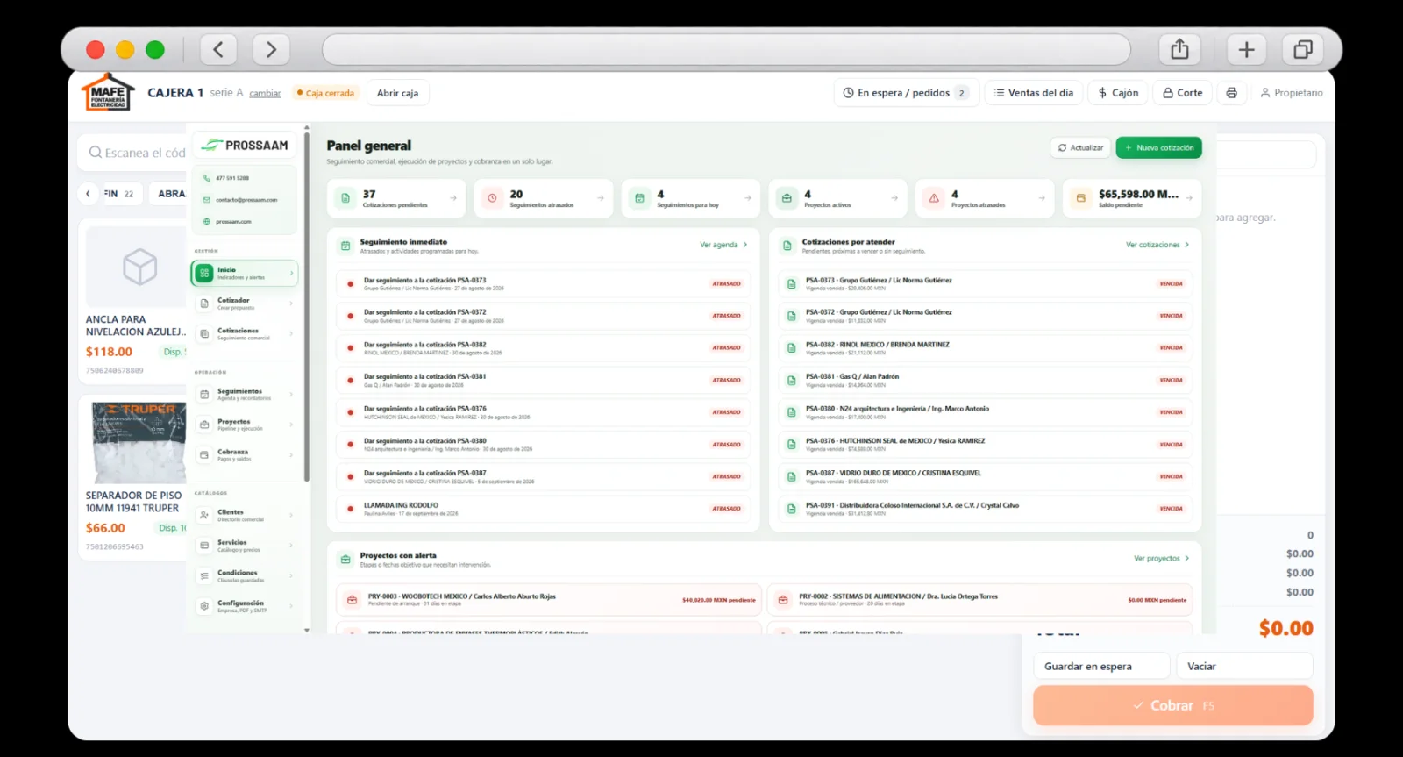Screen dimensions: 1403x757
Task: Click the browser share icon
Action: click(x=1179, y=49)
